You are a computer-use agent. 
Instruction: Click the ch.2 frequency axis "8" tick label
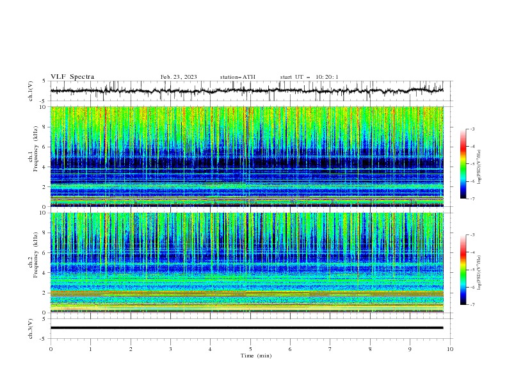pyautogui.click(x=45, y=233)
